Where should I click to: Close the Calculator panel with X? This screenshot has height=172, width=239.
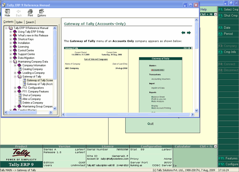coord(216,146)
